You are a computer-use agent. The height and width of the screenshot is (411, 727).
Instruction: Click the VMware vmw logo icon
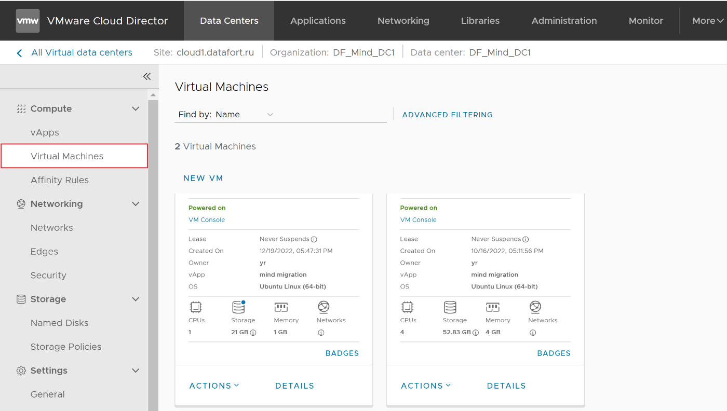(28, 21)
